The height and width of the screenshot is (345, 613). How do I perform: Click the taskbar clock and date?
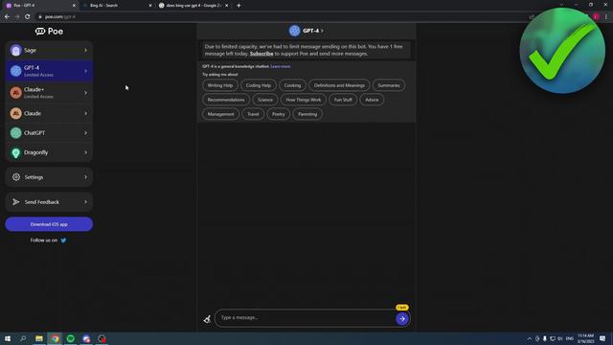point(585,338)
